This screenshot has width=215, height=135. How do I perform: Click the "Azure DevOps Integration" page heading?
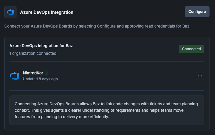tap(47, 12)
